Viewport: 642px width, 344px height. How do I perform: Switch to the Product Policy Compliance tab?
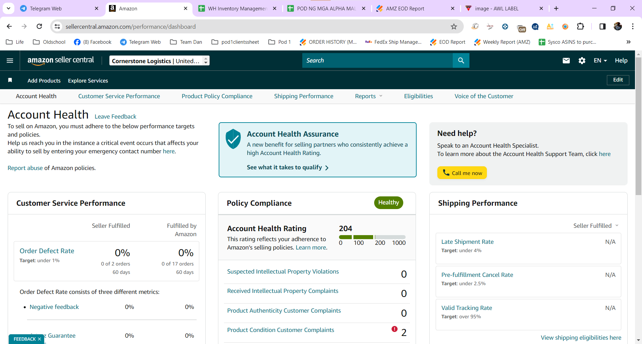[217, 96]
